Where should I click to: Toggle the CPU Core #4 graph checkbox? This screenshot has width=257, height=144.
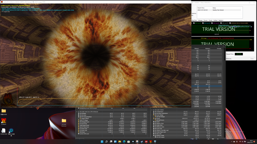point(221,23)
